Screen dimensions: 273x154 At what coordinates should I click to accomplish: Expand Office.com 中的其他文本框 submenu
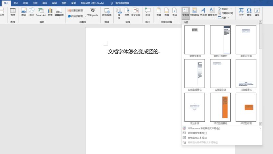tap(260, 128)
